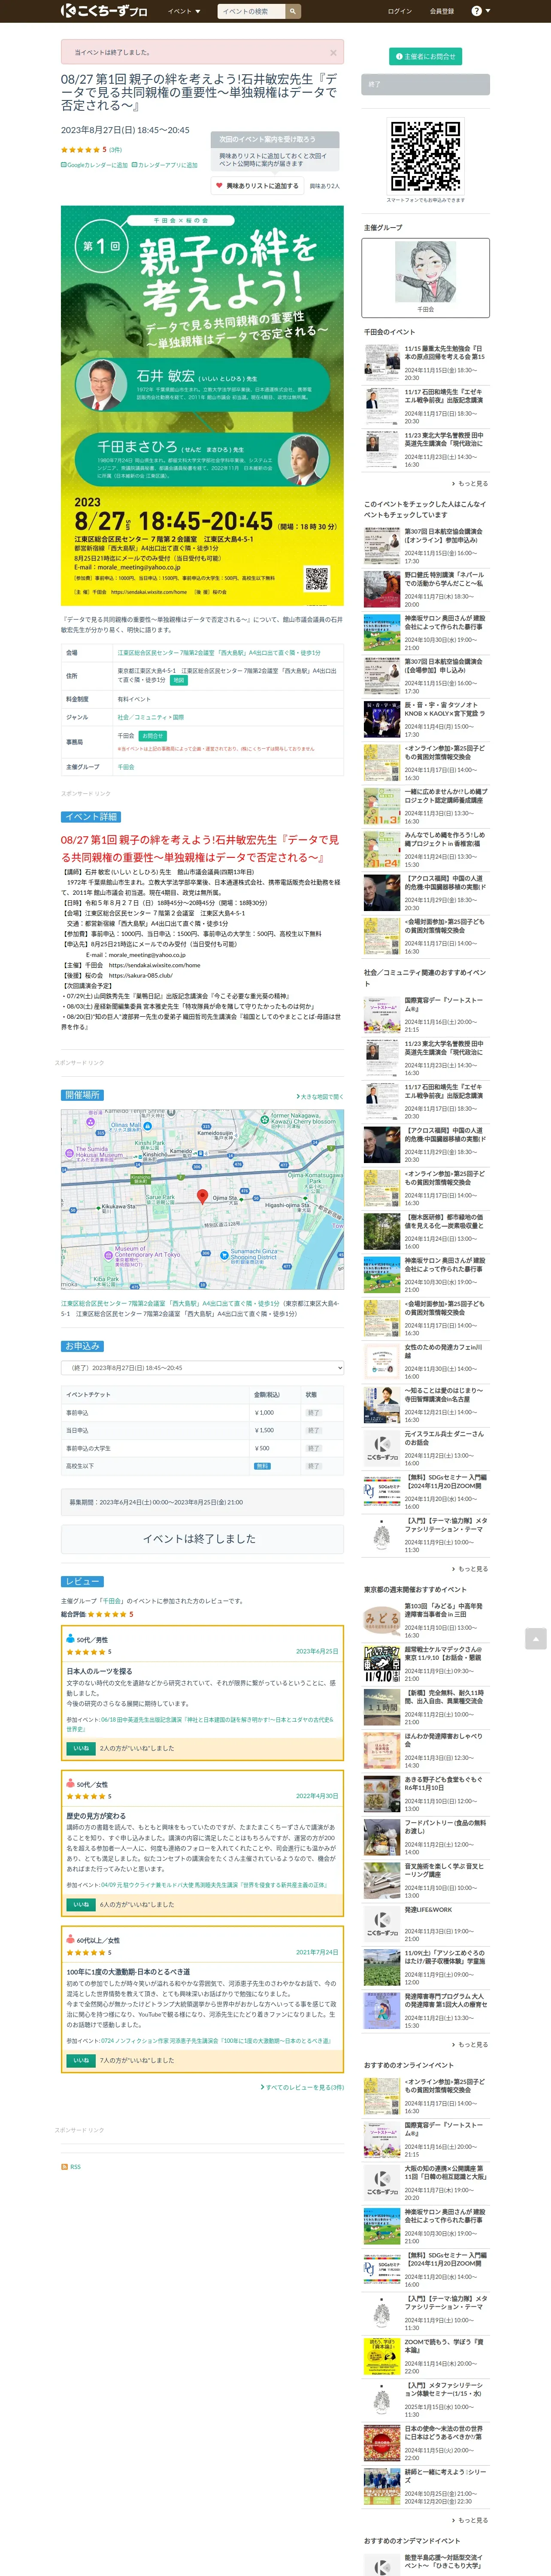
Task: Open 女性のための発達カフェin川越 event
Action: click(x=444, y=1351)
